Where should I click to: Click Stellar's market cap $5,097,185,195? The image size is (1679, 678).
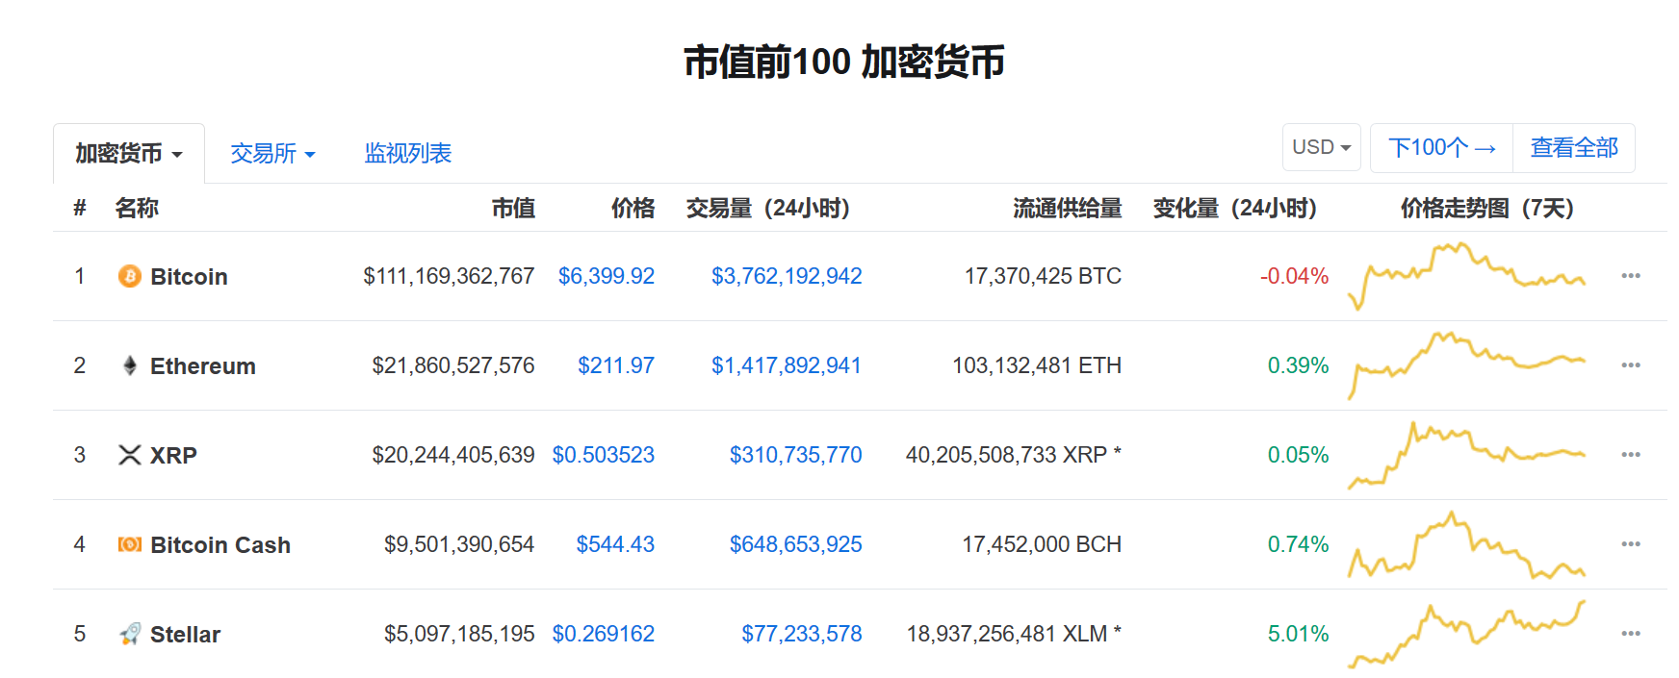click(x=459, y=634)
